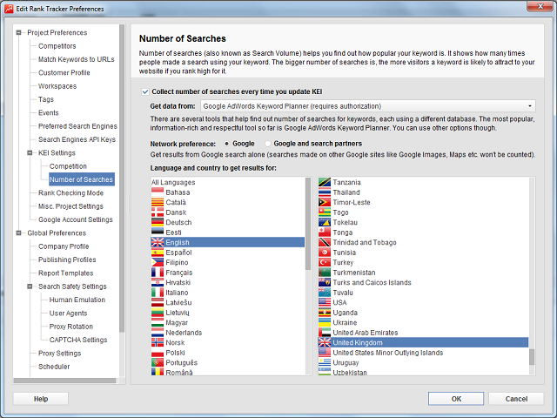
Task: Collapse the Global Preferences tree node
Action: tap(19, 233)
